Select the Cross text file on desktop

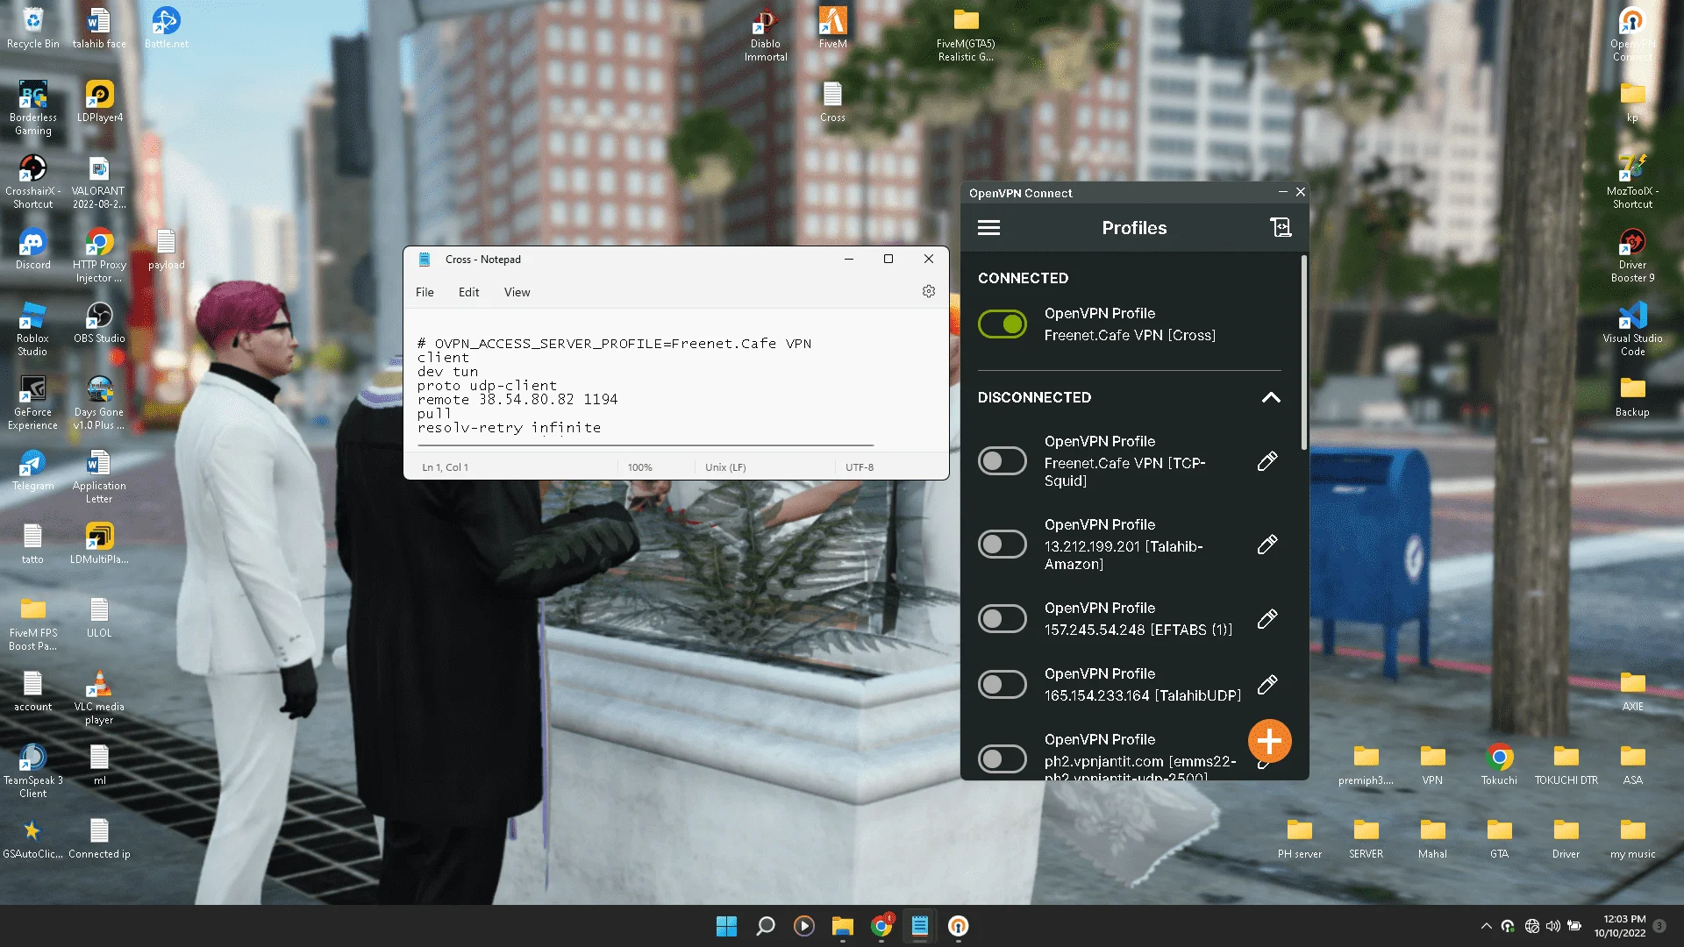click(x=833, y=102)
